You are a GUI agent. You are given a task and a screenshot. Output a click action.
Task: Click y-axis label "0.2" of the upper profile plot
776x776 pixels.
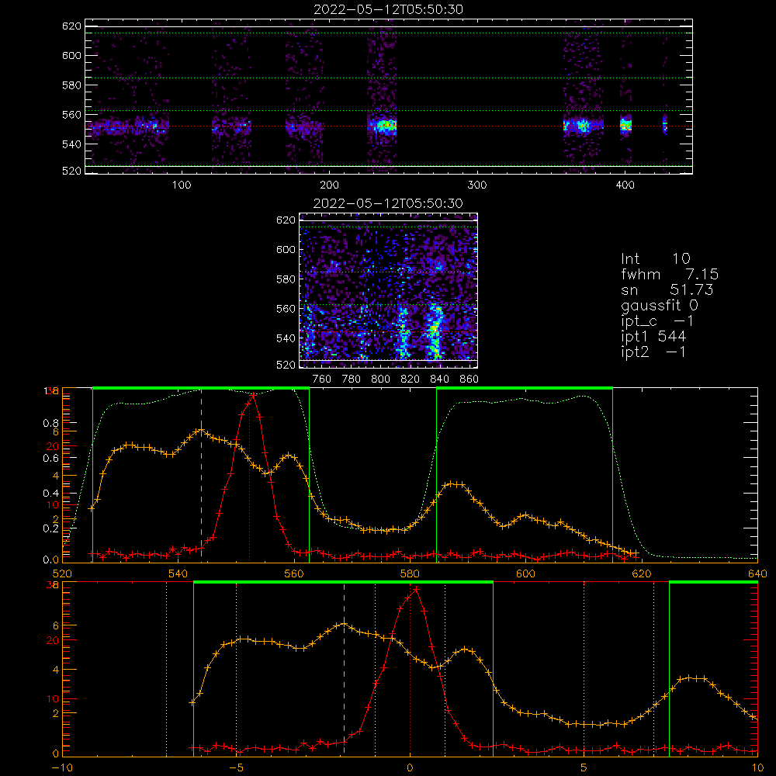point(51,528)
